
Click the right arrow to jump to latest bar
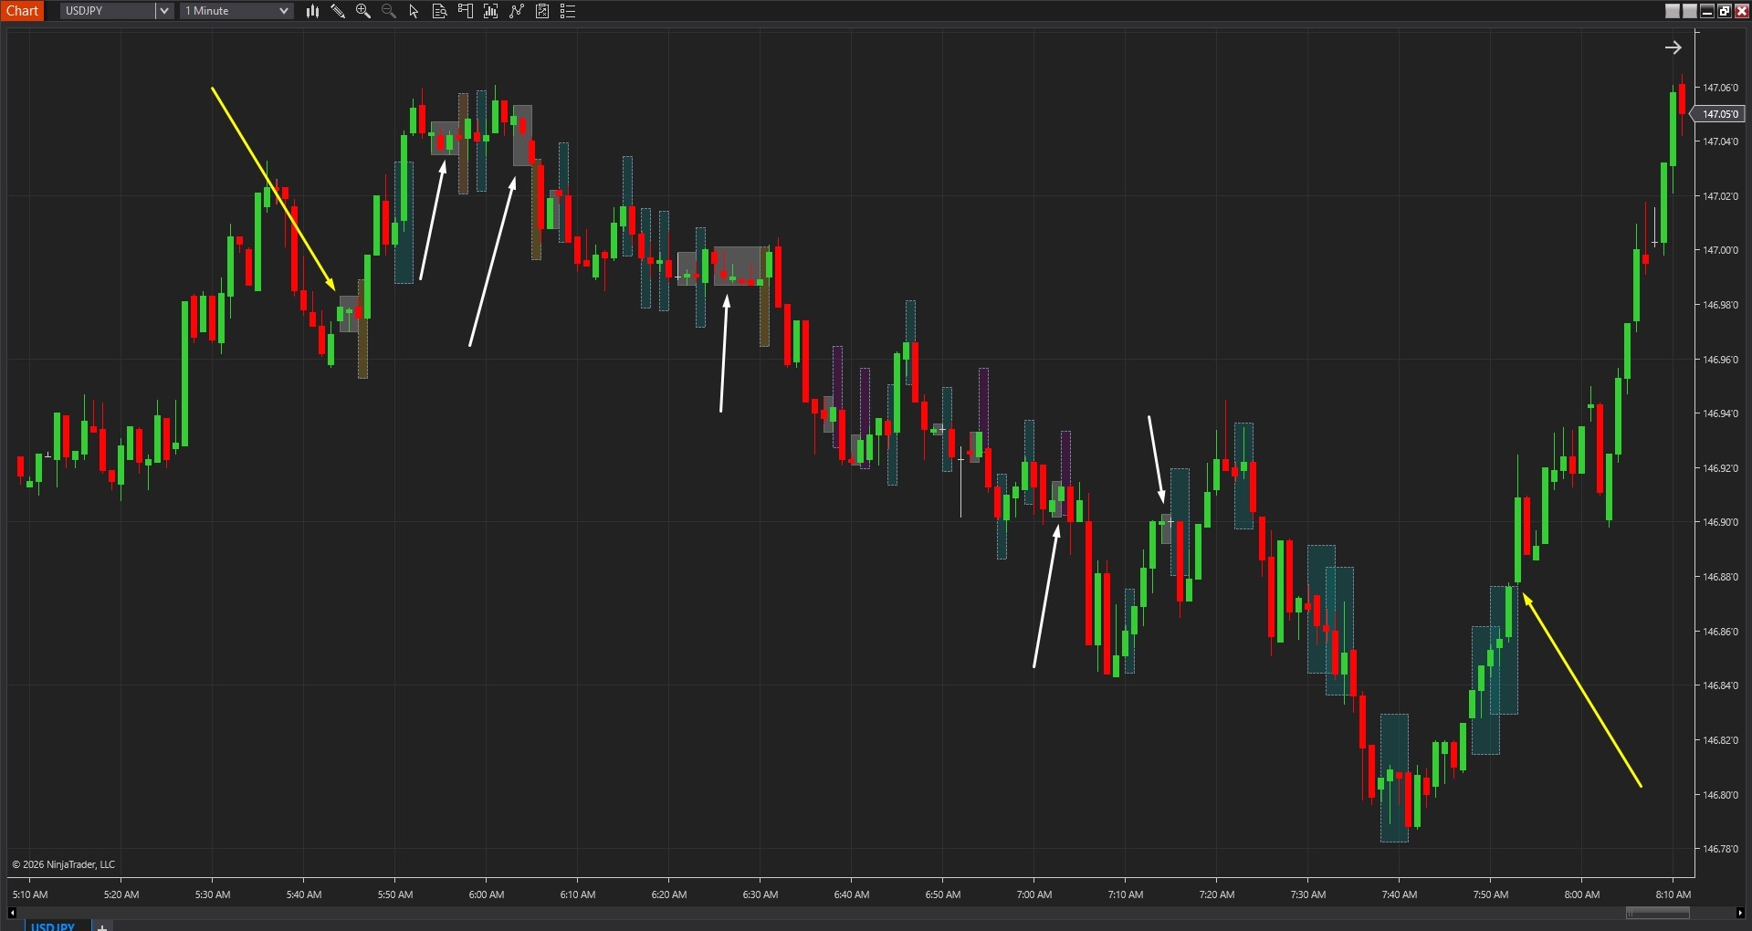(x=1673, y=47)
